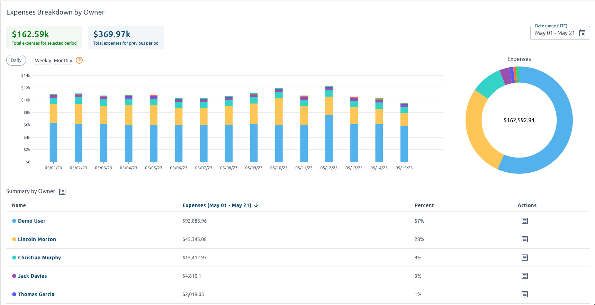The height and width of the screenshot is (305, 595).
Task: Switch chart to Monthly view
Action: point(63,61)
